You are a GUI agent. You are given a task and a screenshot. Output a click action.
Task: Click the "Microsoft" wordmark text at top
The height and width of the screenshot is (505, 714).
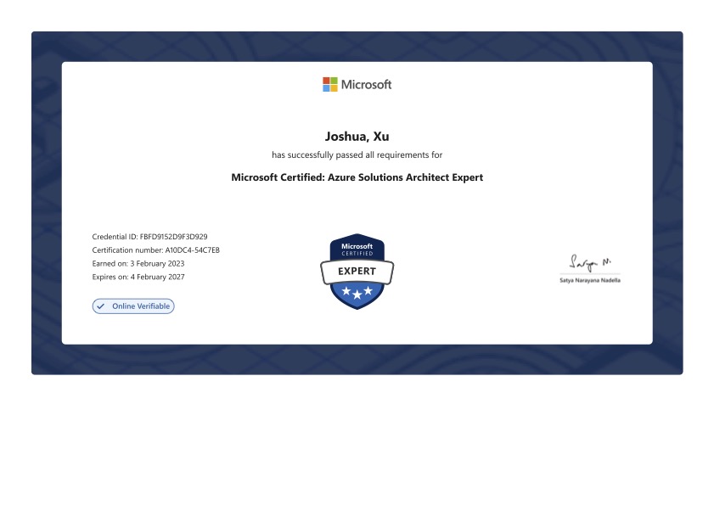coord(366,85)
